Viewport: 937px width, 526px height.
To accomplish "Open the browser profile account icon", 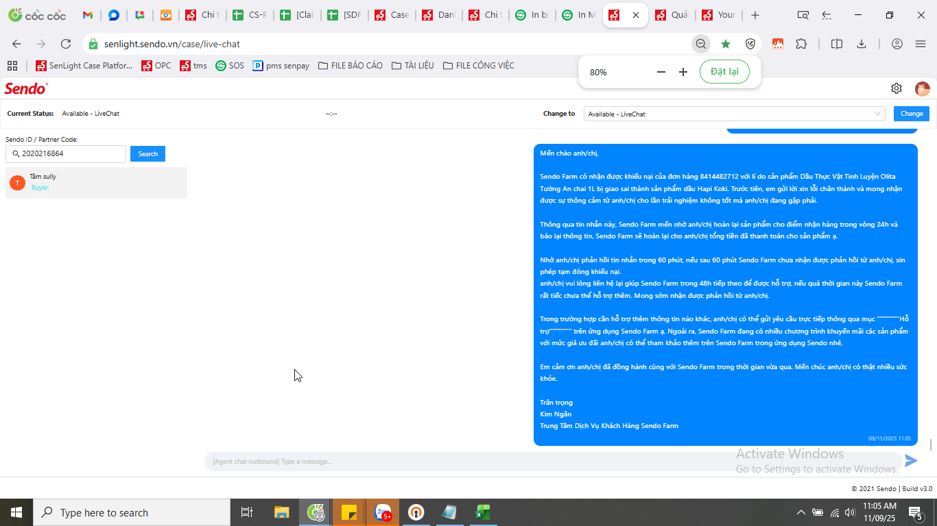I will (x=897, y=44).
